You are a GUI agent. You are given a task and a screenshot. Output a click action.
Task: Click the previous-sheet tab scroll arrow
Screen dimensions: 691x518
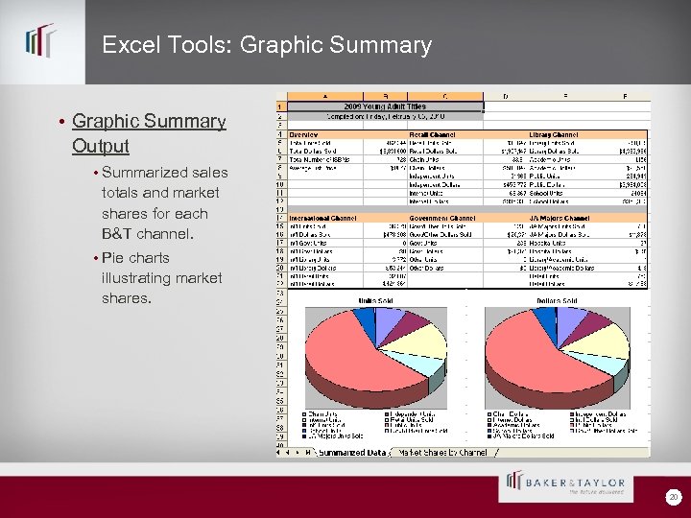(x=287, y=453)
